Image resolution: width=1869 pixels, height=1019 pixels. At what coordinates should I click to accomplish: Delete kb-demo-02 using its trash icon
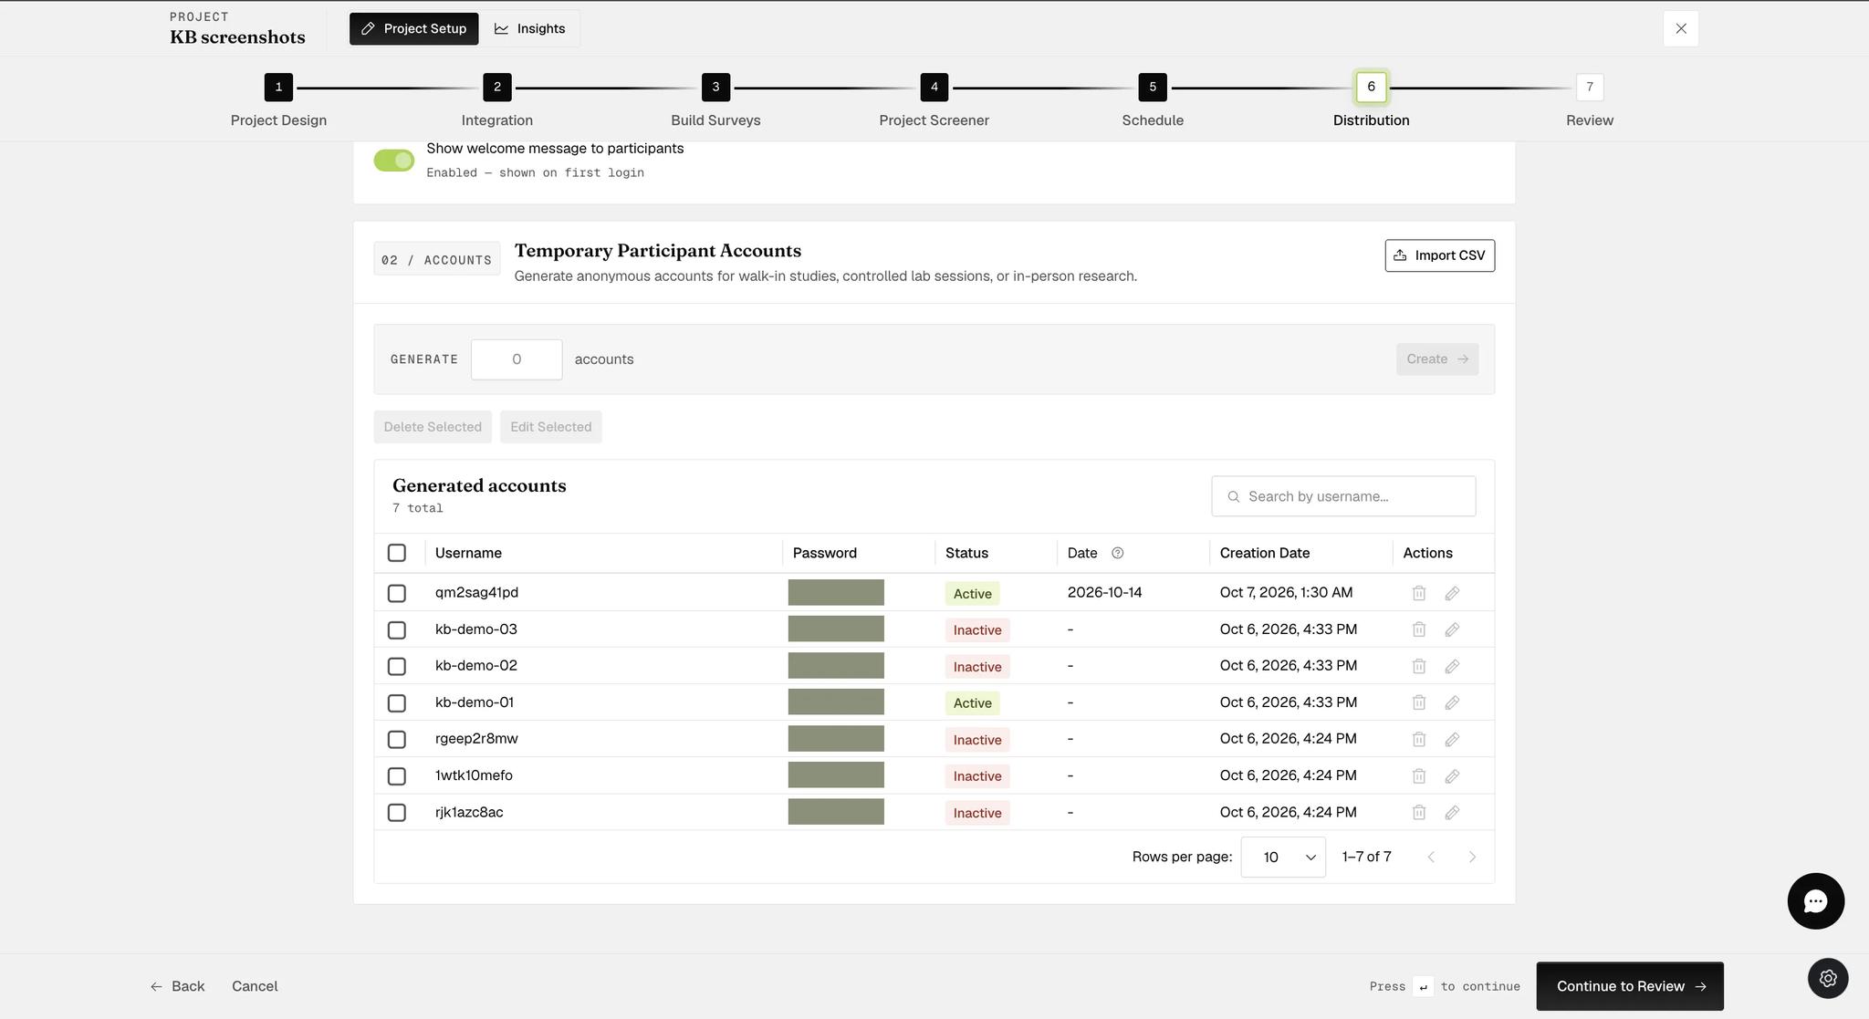tap(1418, 666)
